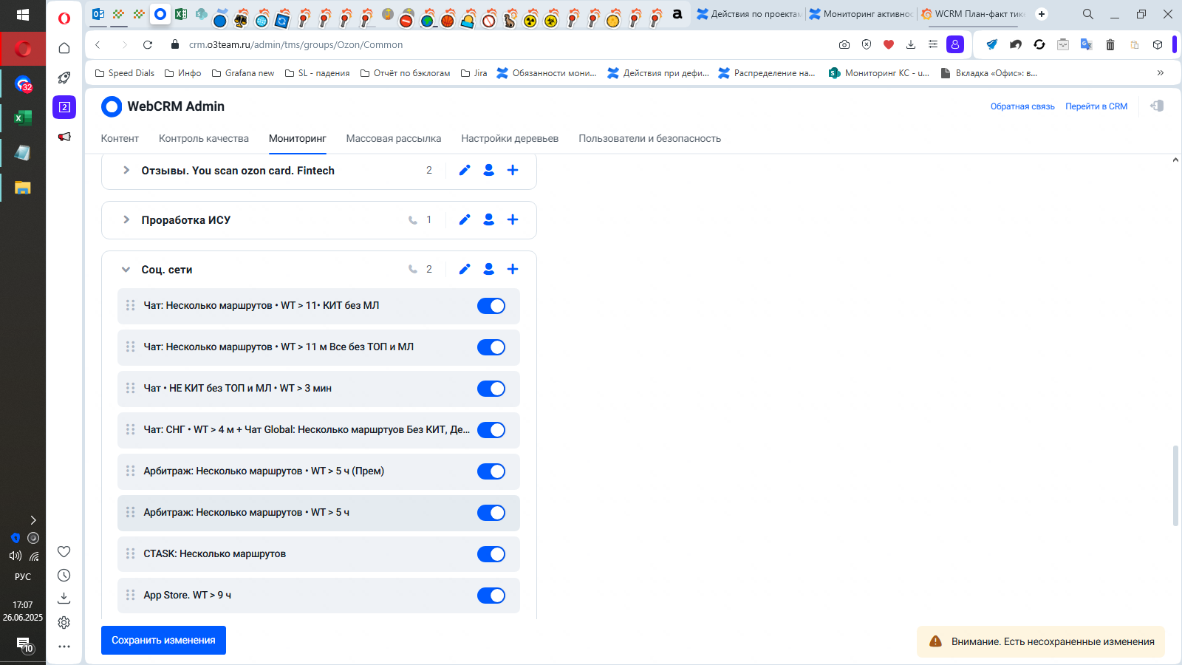Open users icon for Отзывы. You scan ozon card
The height and width of the screenshot is (665, 1182).
click(x=488, y=170)
